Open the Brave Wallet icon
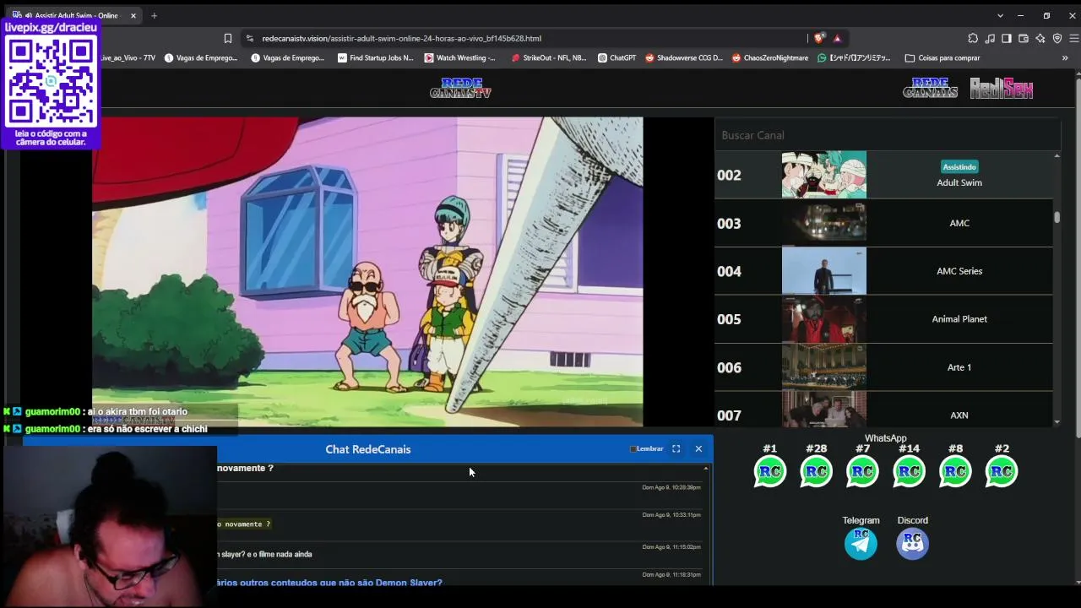Image resolution: width=1081 pixels, height=608 pixels. pyautogui.click(x=1024, y=38)
